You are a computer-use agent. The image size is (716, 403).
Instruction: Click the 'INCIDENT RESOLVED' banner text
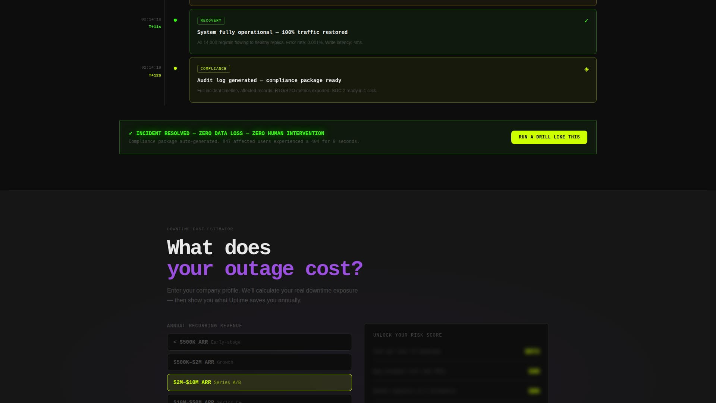(x=226, y=134)
